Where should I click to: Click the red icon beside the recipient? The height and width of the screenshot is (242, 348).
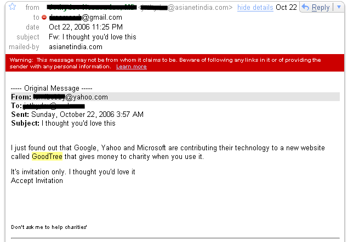click(x=44, y=17)
